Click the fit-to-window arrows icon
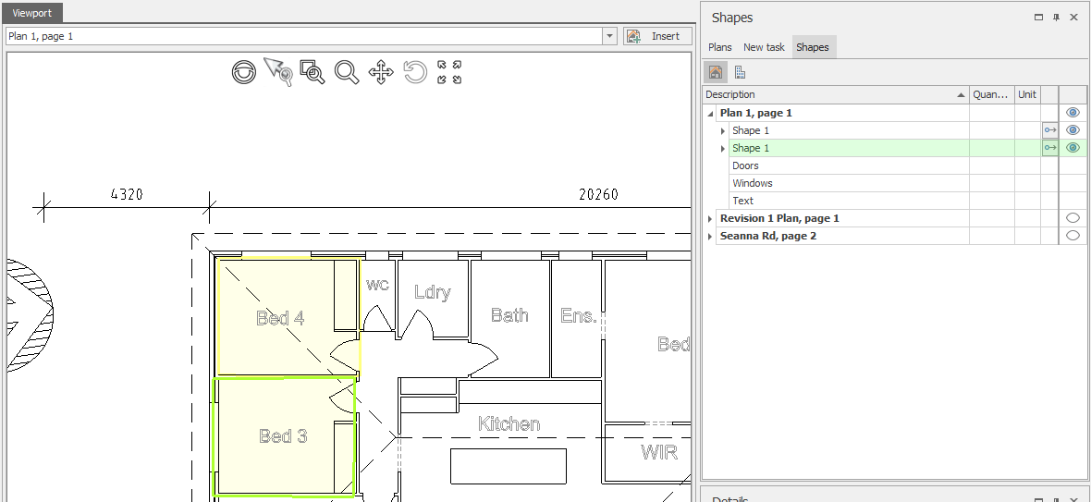The image size is (1091, 502). click(449, 72)
